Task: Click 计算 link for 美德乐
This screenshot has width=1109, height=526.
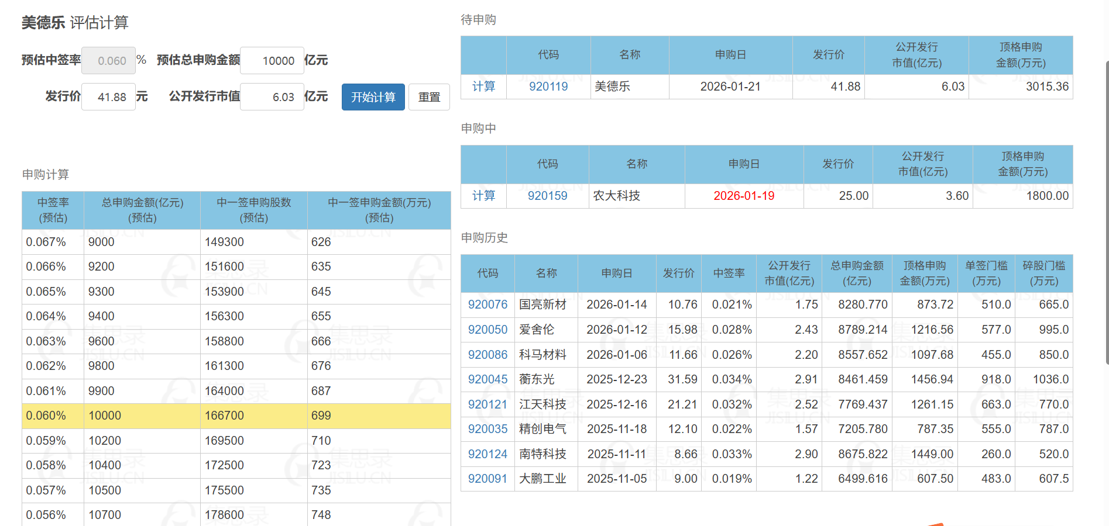Action: tap(483, 86)
